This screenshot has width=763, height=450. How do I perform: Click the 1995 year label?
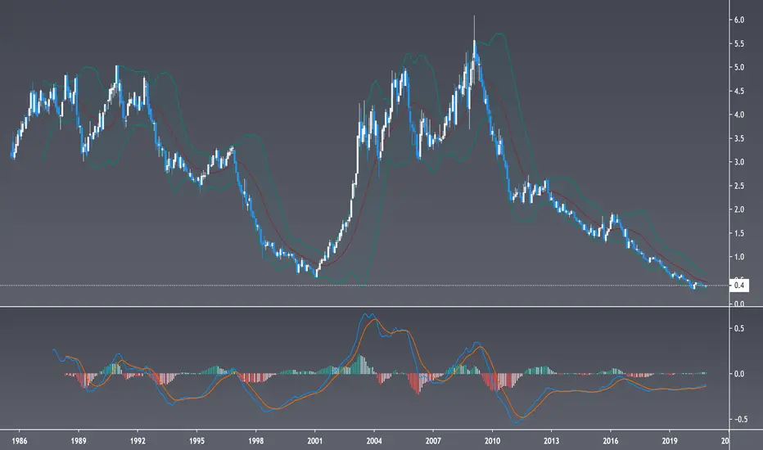pyautogui.click(x=196, y=441)
